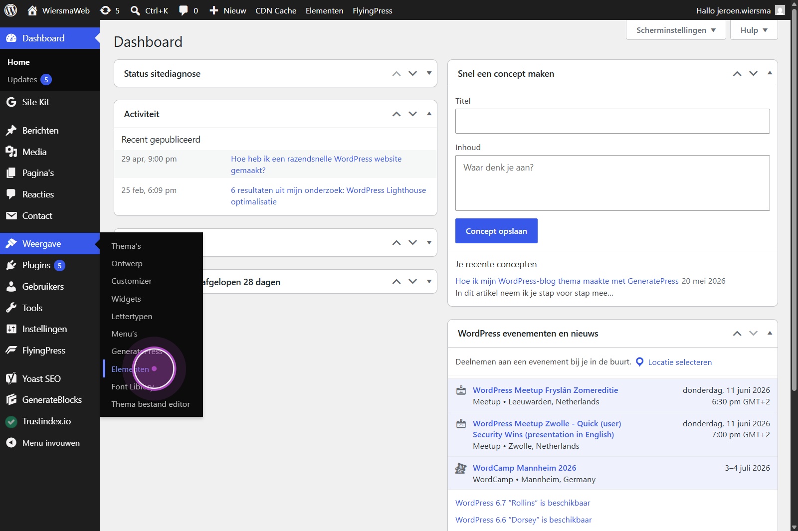Viewport: 798px width, 531px height.
Task: Select Thema's in Weergave submenu
Action: (126, 246)
